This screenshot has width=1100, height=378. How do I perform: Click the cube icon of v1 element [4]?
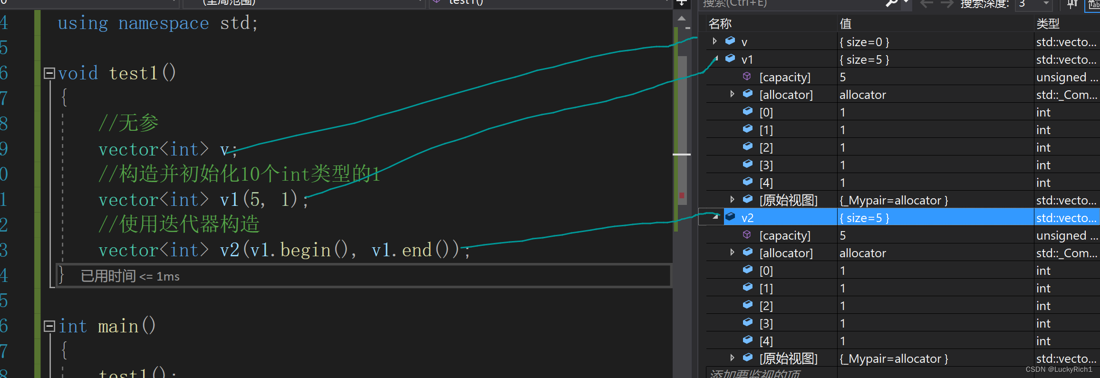coord(748,182)
